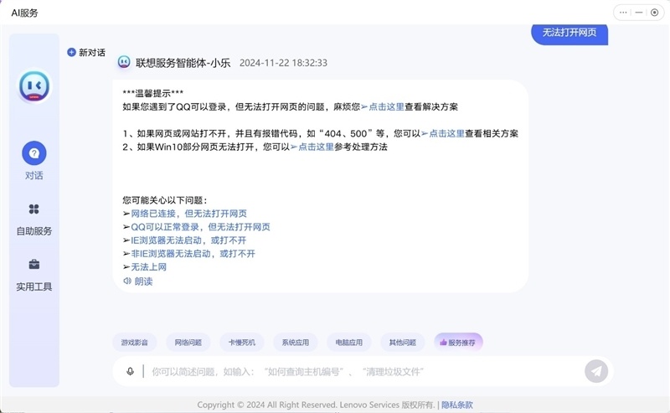Image resolution: width=670 pixels, height=413 pixels.
Task: Open the 隐私条款 privacy link in footer
Action: pyautogui.click(x=457, y=405)
